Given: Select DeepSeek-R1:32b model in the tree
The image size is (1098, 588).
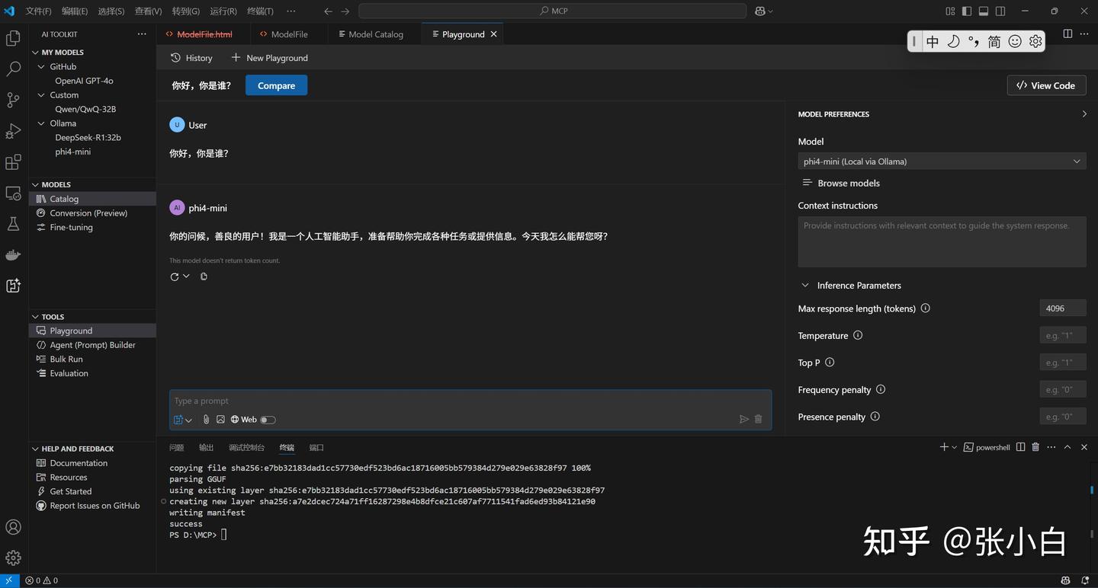Looking at the screenshot, I should click(x=88, y=138).
